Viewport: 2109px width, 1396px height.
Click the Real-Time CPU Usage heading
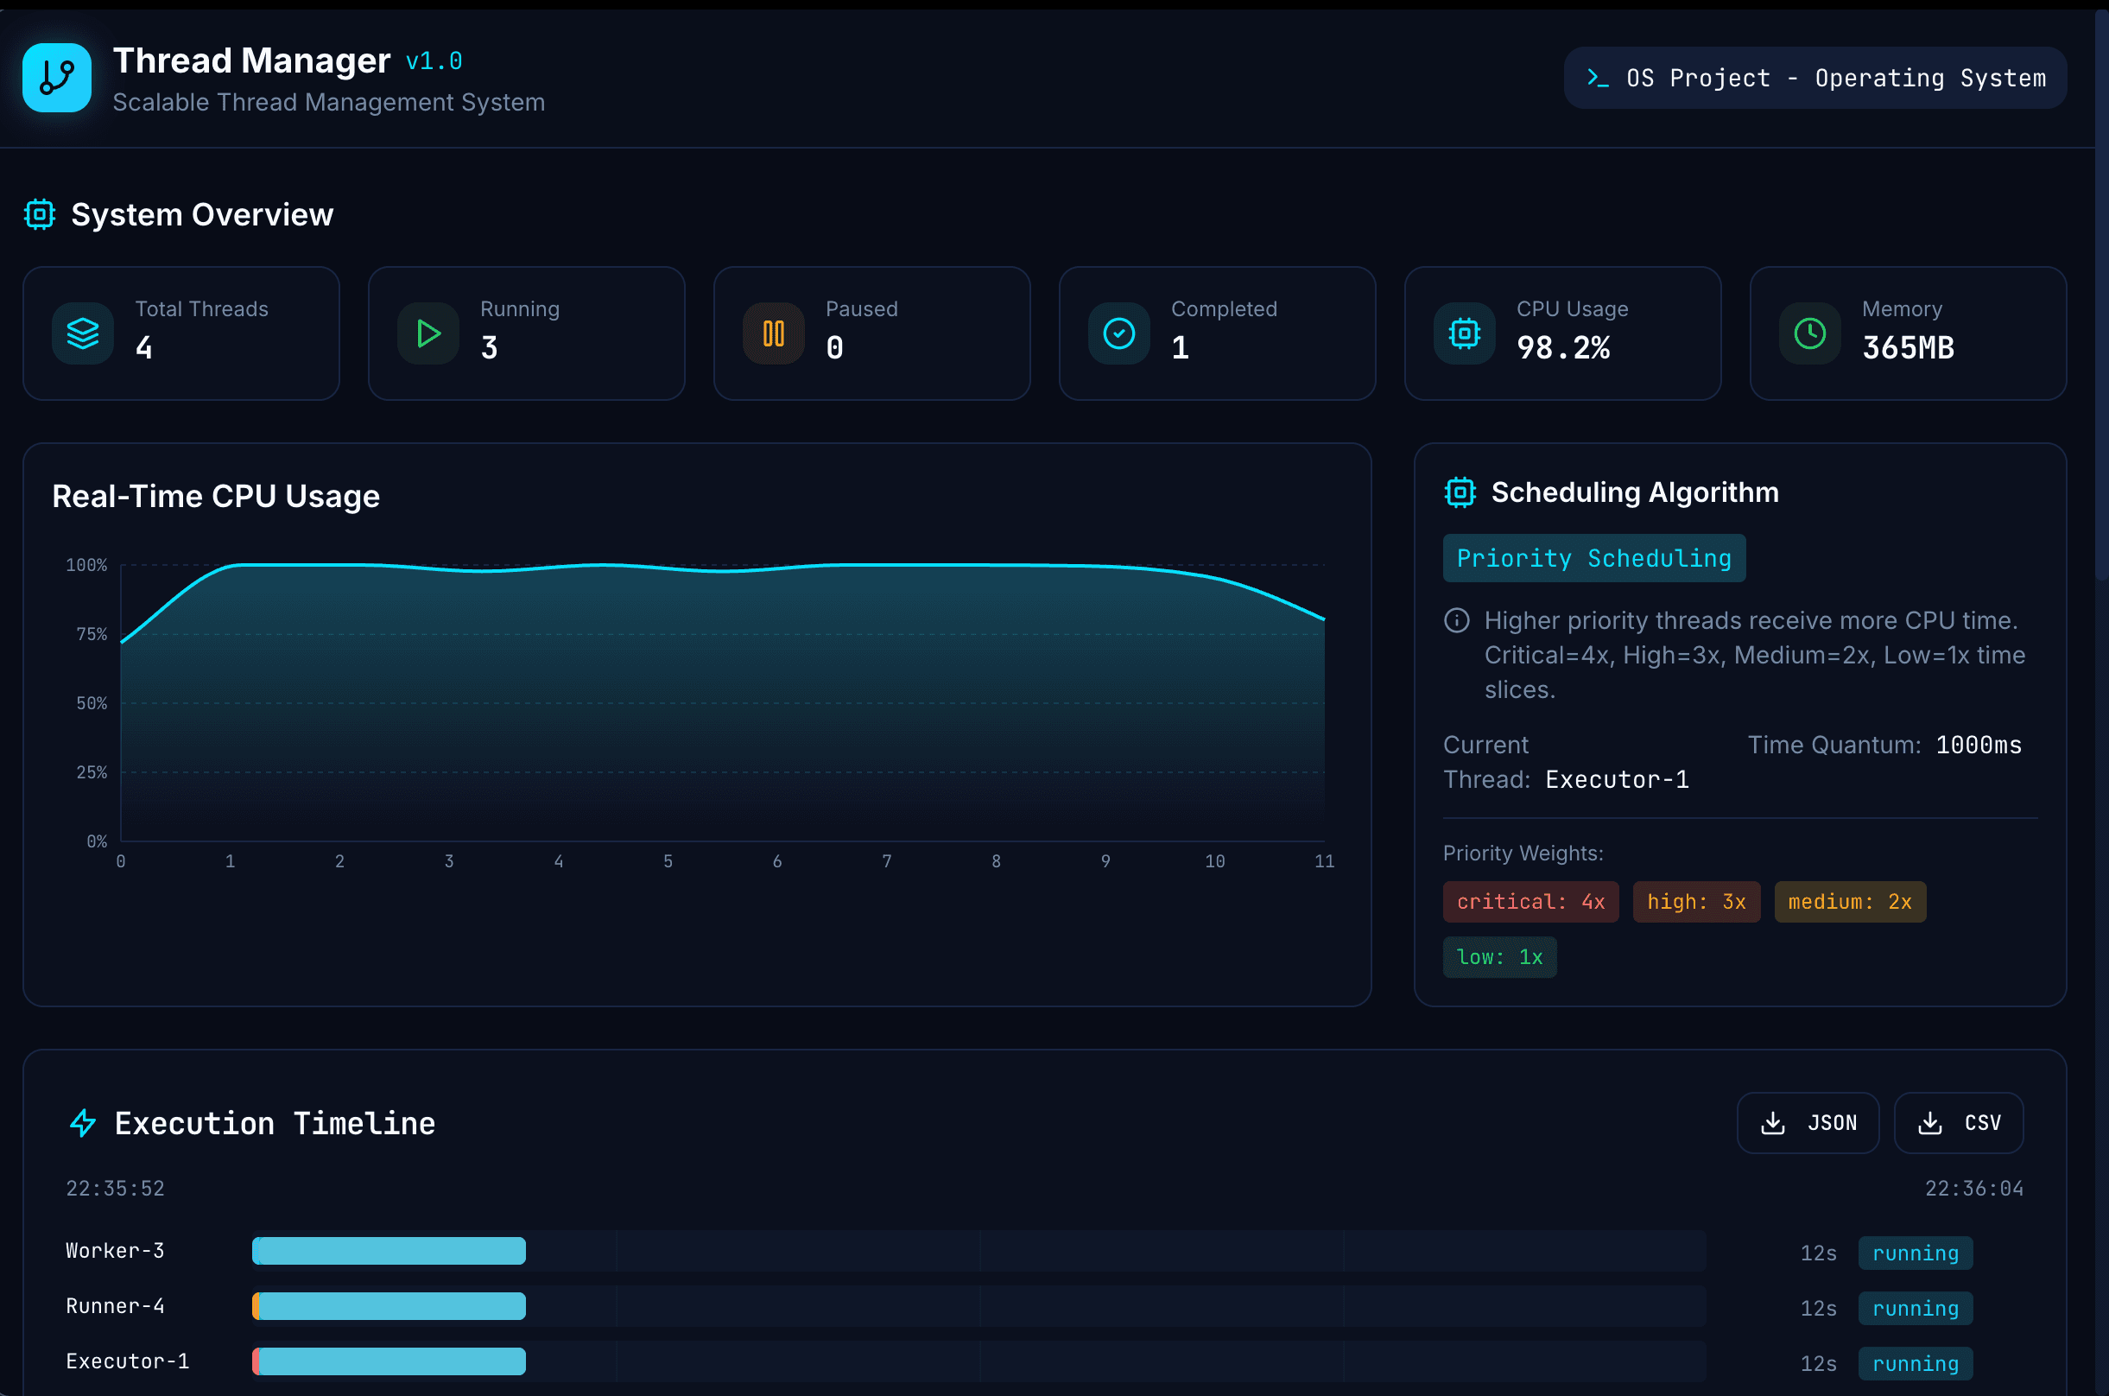pos(215,497)
